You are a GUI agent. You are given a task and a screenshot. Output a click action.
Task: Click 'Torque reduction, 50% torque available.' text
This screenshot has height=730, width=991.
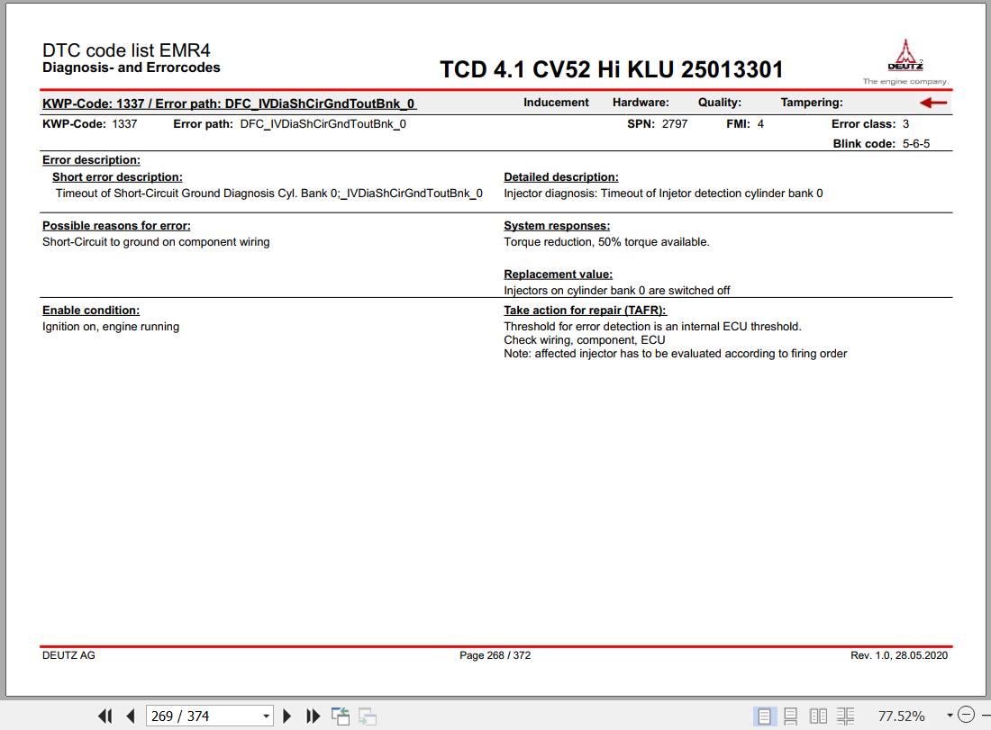[606, 242]
